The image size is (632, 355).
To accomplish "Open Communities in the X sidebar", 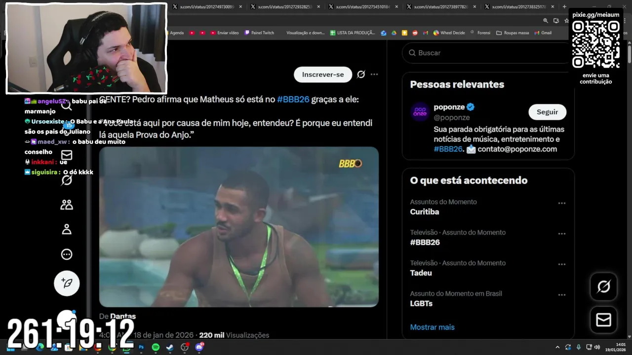I will 67,205.
